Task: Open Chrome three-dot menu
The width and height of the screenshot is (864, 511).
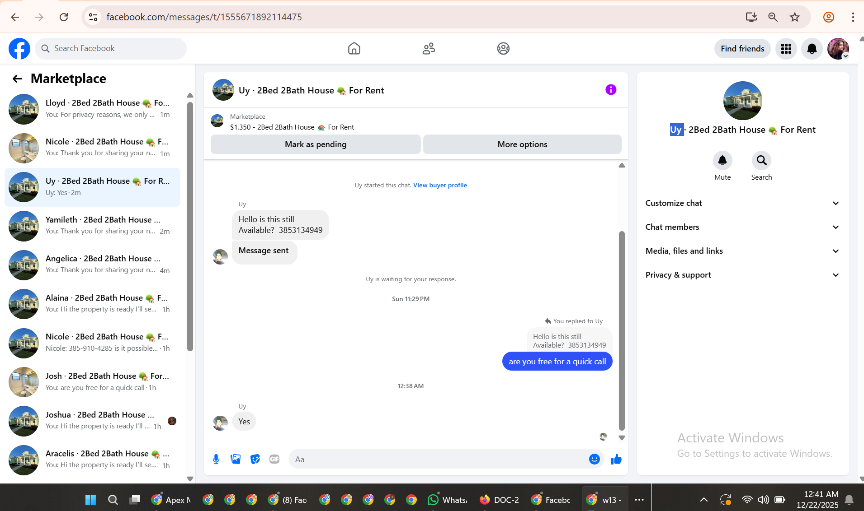Action: pos(853,17)
